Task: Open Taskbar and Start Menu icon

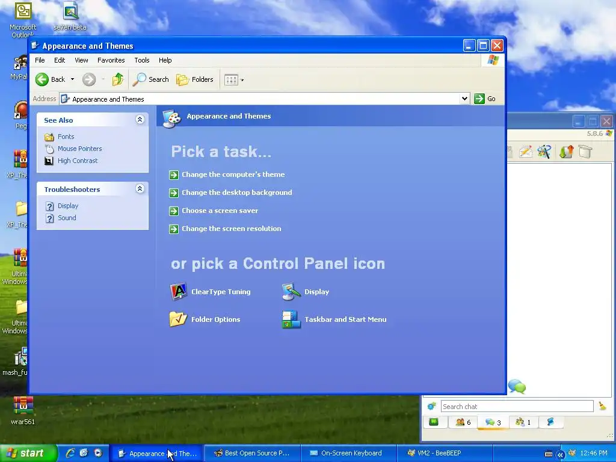Action: tap(334, 319)
